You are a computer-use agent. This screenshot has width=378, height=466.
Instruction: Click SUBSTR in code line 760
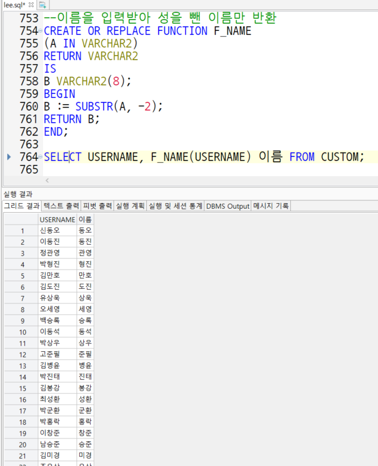point(94,106)
